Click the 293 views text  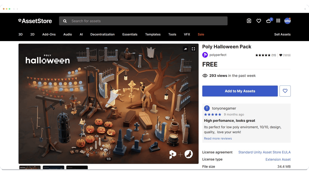click(218, 76)
